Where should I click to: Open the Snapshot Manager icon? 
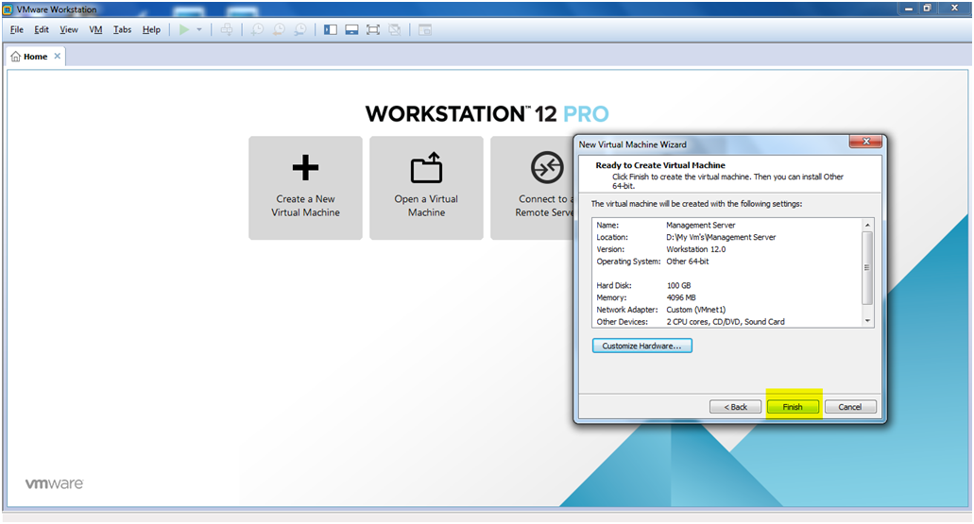(x=300, y=30)
